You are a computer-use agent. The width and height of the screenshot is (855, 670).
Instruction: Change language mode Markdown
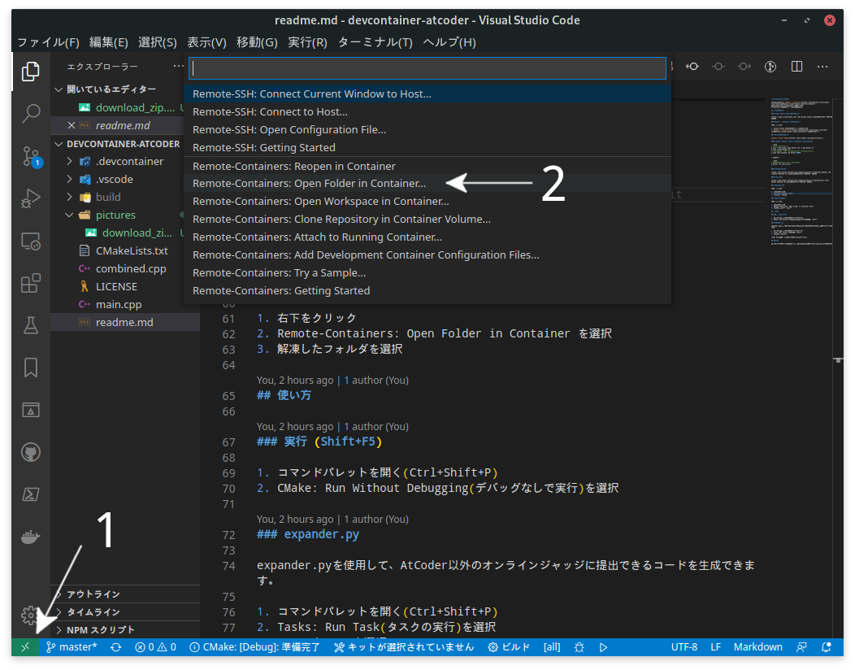coord(757,647)
